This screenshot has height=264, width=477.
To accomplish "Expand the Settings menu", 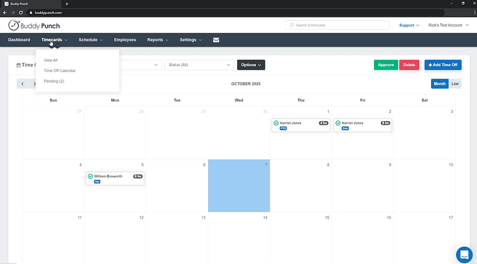I will click(191, 40).
